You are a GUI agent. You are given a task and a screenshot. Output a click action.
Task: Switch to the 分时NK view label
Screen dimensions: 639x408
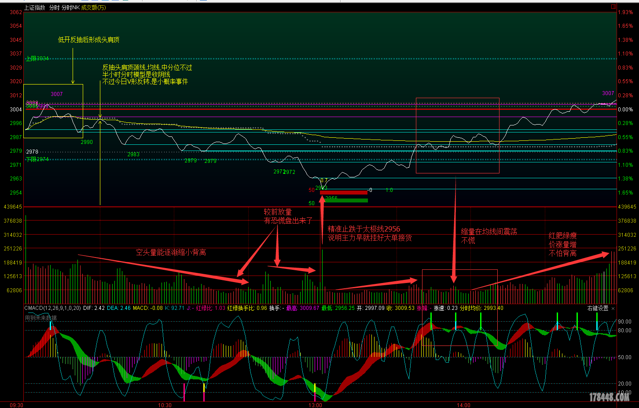(70, 7)
